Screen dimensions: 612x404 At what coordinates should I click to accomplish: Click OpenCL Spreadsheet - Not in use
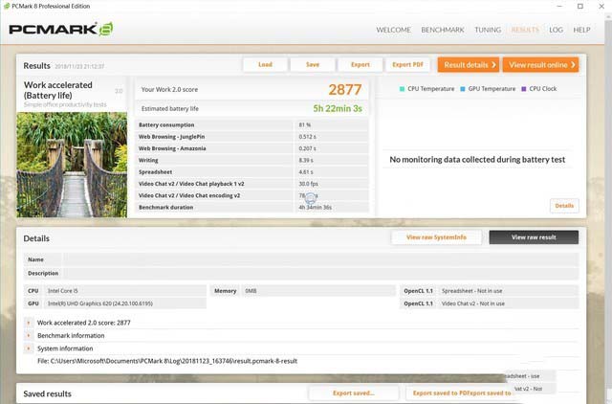(x=508, y=291)
